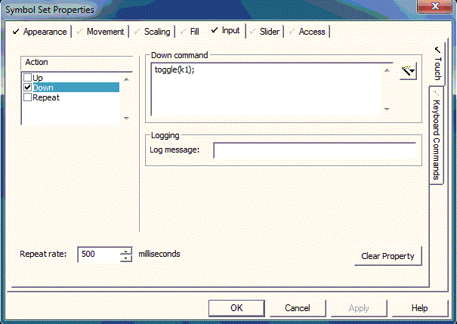Open the command wizard icon button
This screenshot has height=324, width=457.
(x=408, y=72)
